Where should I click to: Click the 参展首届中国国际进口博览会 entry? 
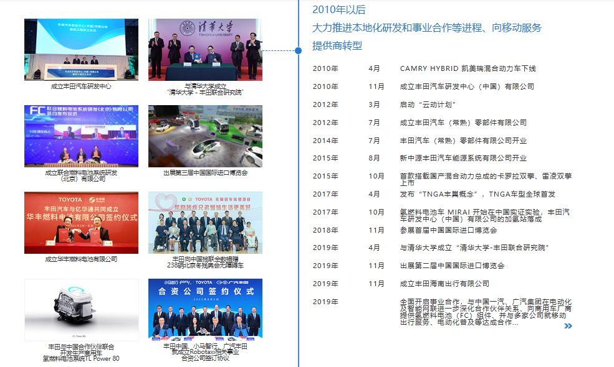pyautogui.click(x=448, y=230)
